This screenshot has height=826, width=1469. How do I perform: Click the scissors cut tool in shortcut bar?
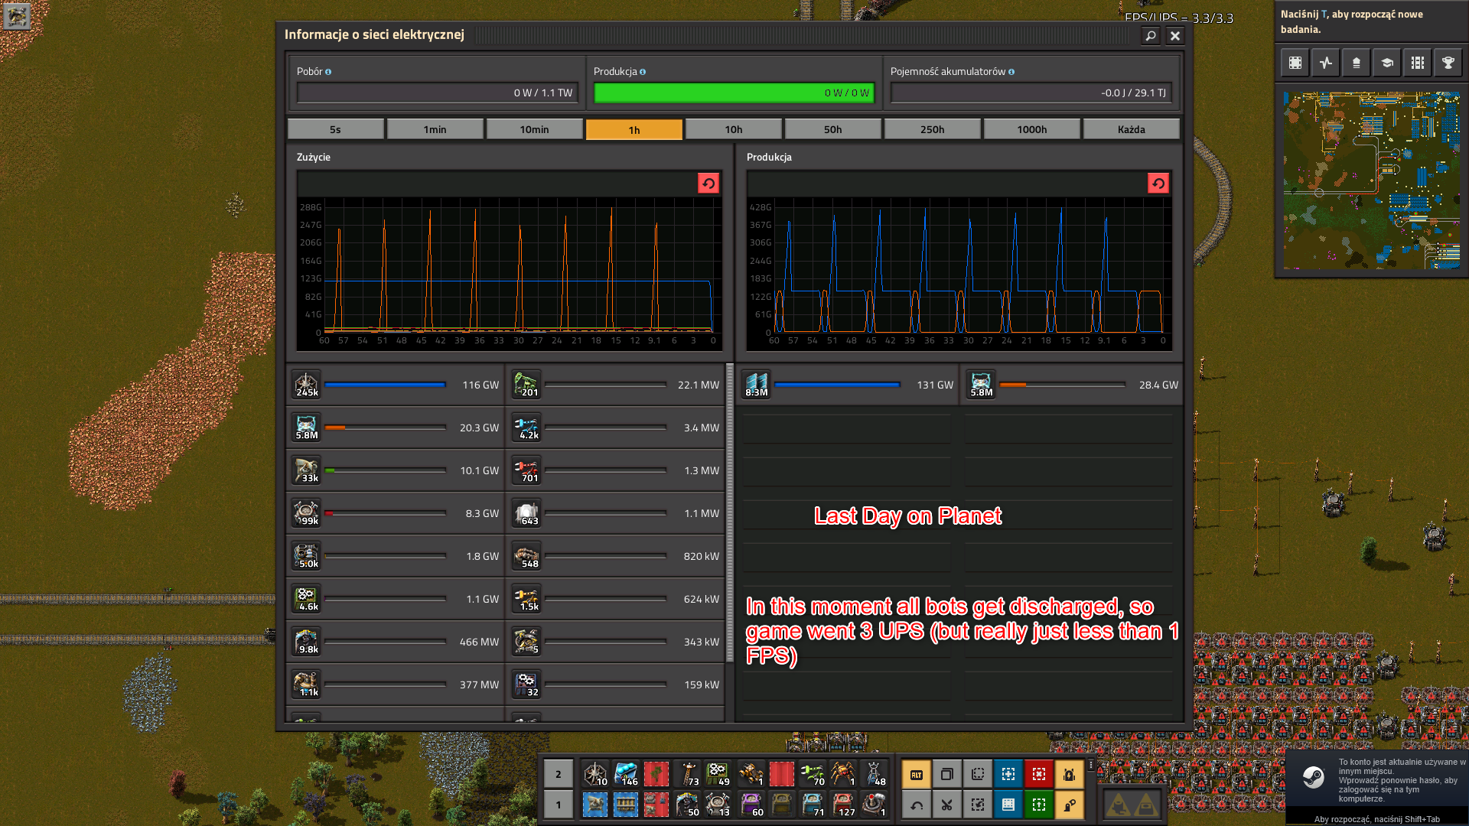pos(946,805)
